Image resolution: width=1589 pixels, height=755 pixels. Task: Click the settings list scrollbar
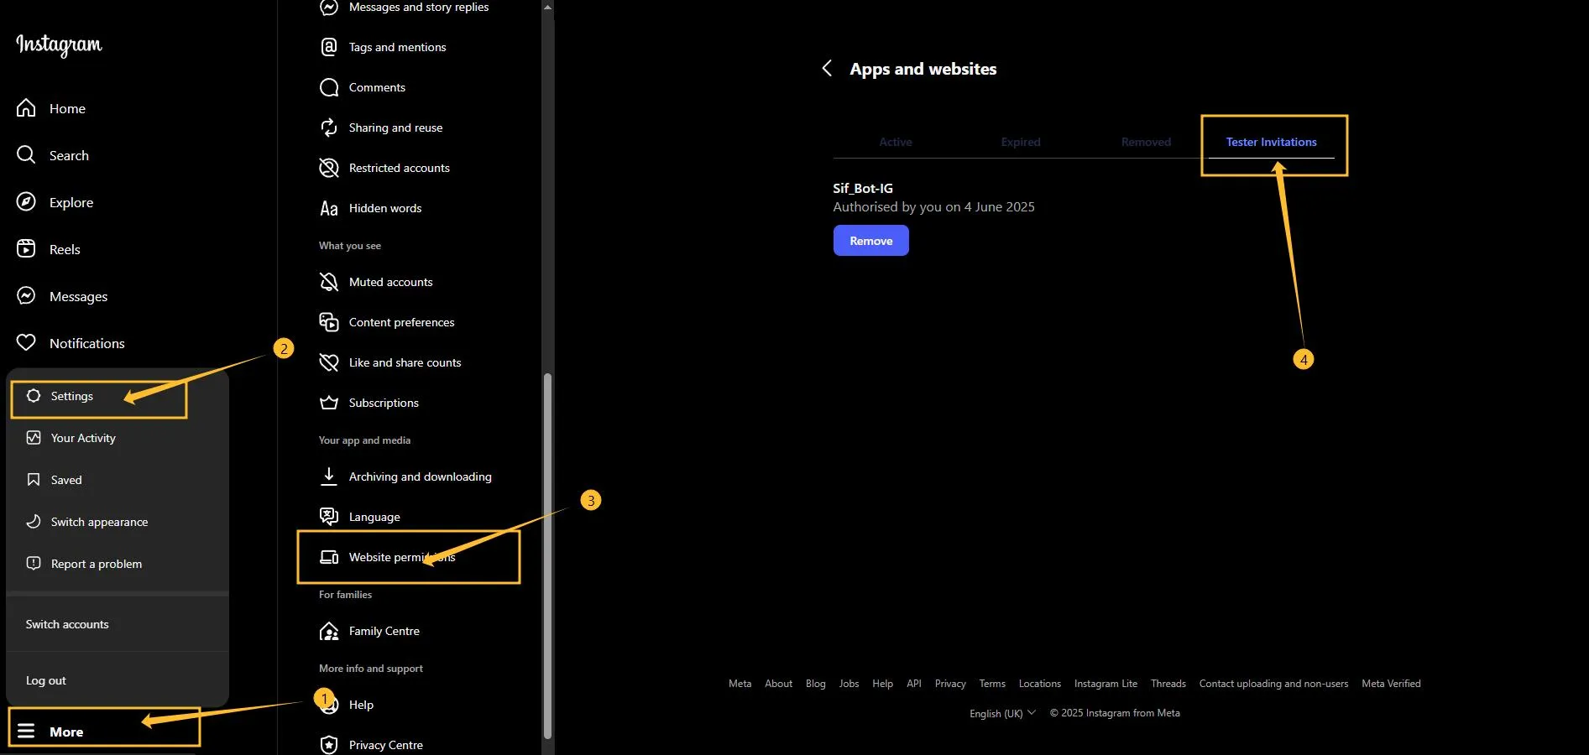click(x=548, y=554)
